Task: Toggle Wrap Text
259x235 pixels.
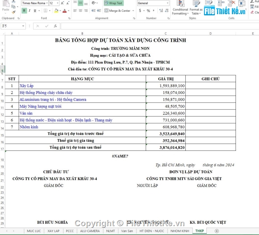Action: click(x=113, y=3)
